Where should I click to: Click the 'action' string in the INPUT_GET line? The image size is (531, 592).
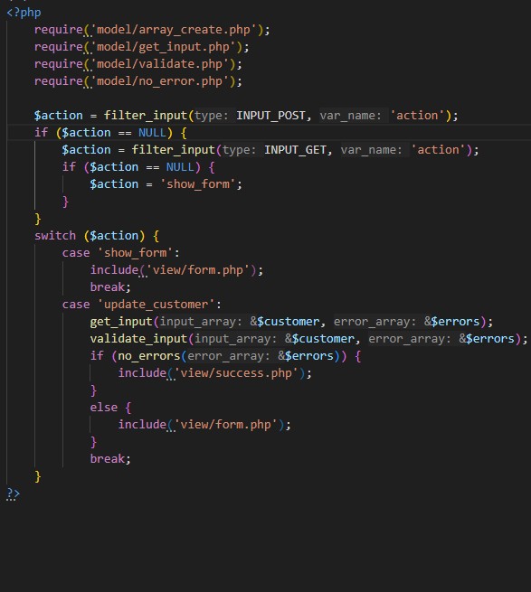tap(438, 149)
